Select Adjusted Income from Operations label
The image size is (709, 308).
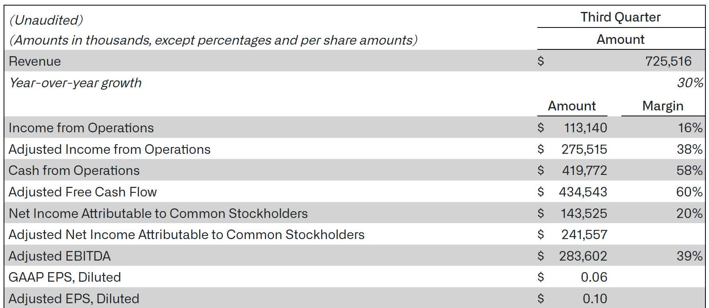click(x=109, y=149)
